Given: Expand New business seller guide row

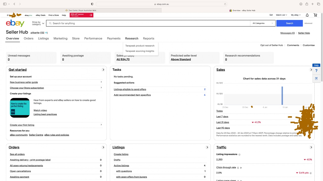Looking at the screenshot, I should (x=56, y=82).
